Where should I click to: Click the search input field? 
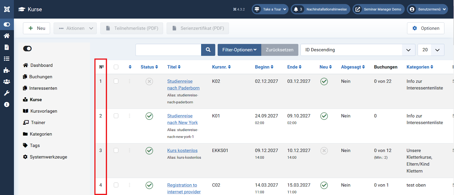[x=168, y=50]
